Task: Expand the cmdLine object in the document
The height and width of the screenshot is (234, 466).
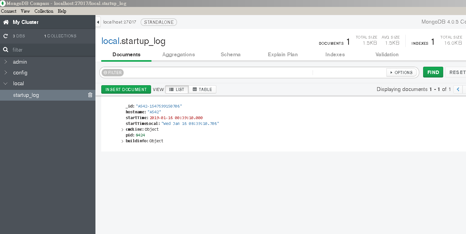Action: point(122,129)
